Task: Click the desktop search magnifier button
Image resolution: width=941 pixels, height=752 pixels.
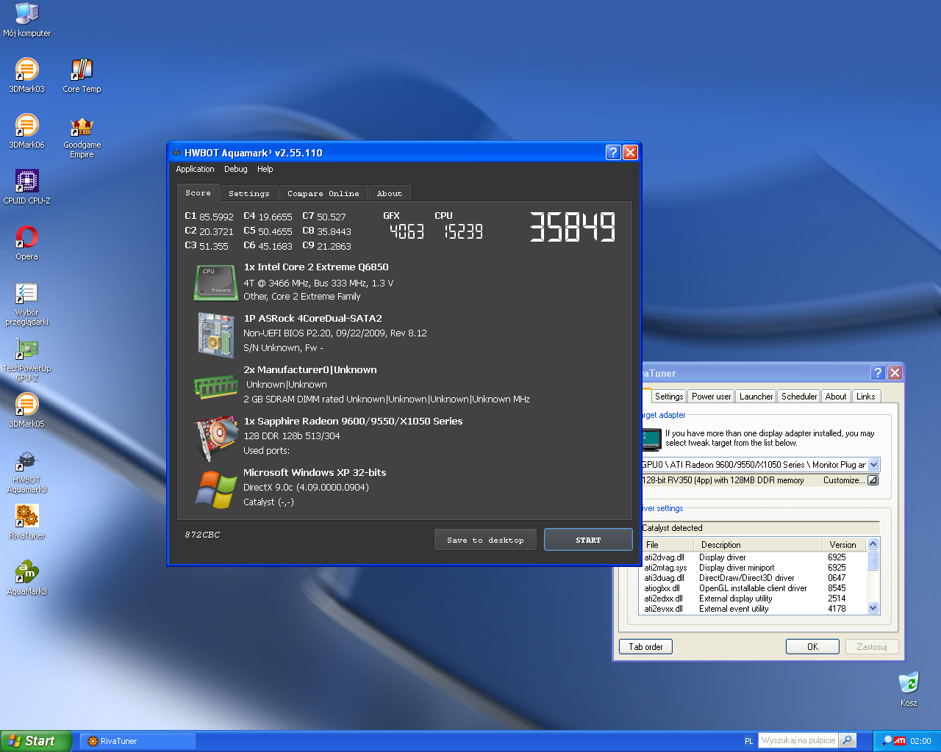Action: click(x=848, y=740)
